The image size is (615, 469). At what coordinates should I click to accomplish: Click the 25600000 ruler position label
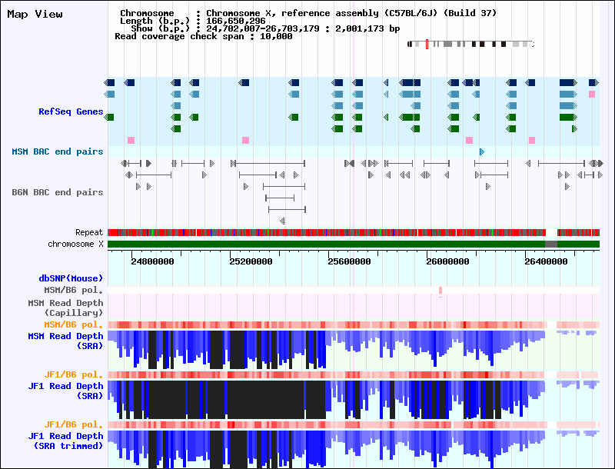[349, 261]
